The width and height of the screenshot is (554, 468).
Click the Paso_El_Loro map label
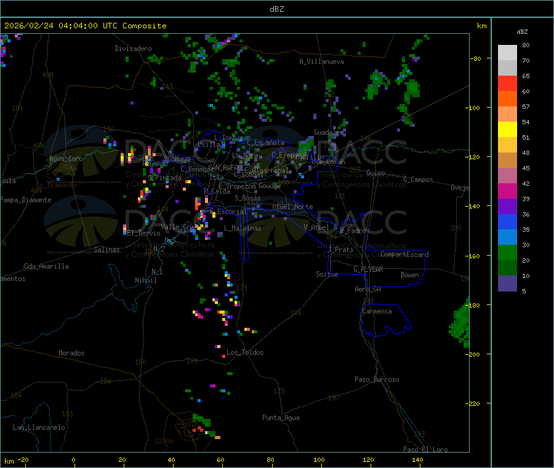click(x=425, y=450)
